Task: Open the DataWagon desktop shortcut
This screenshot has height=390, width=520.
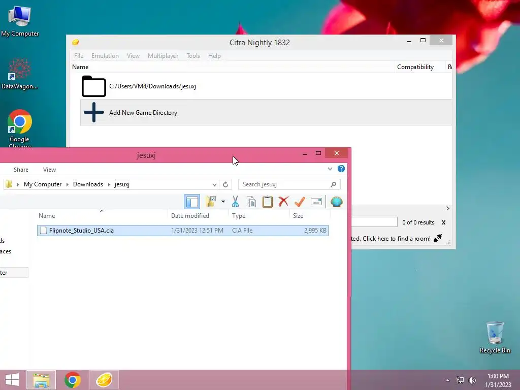Action: pyautogui.click(x=20, y=74)
